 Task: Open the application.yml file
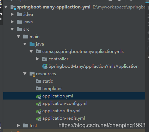[x=57, y=96]
